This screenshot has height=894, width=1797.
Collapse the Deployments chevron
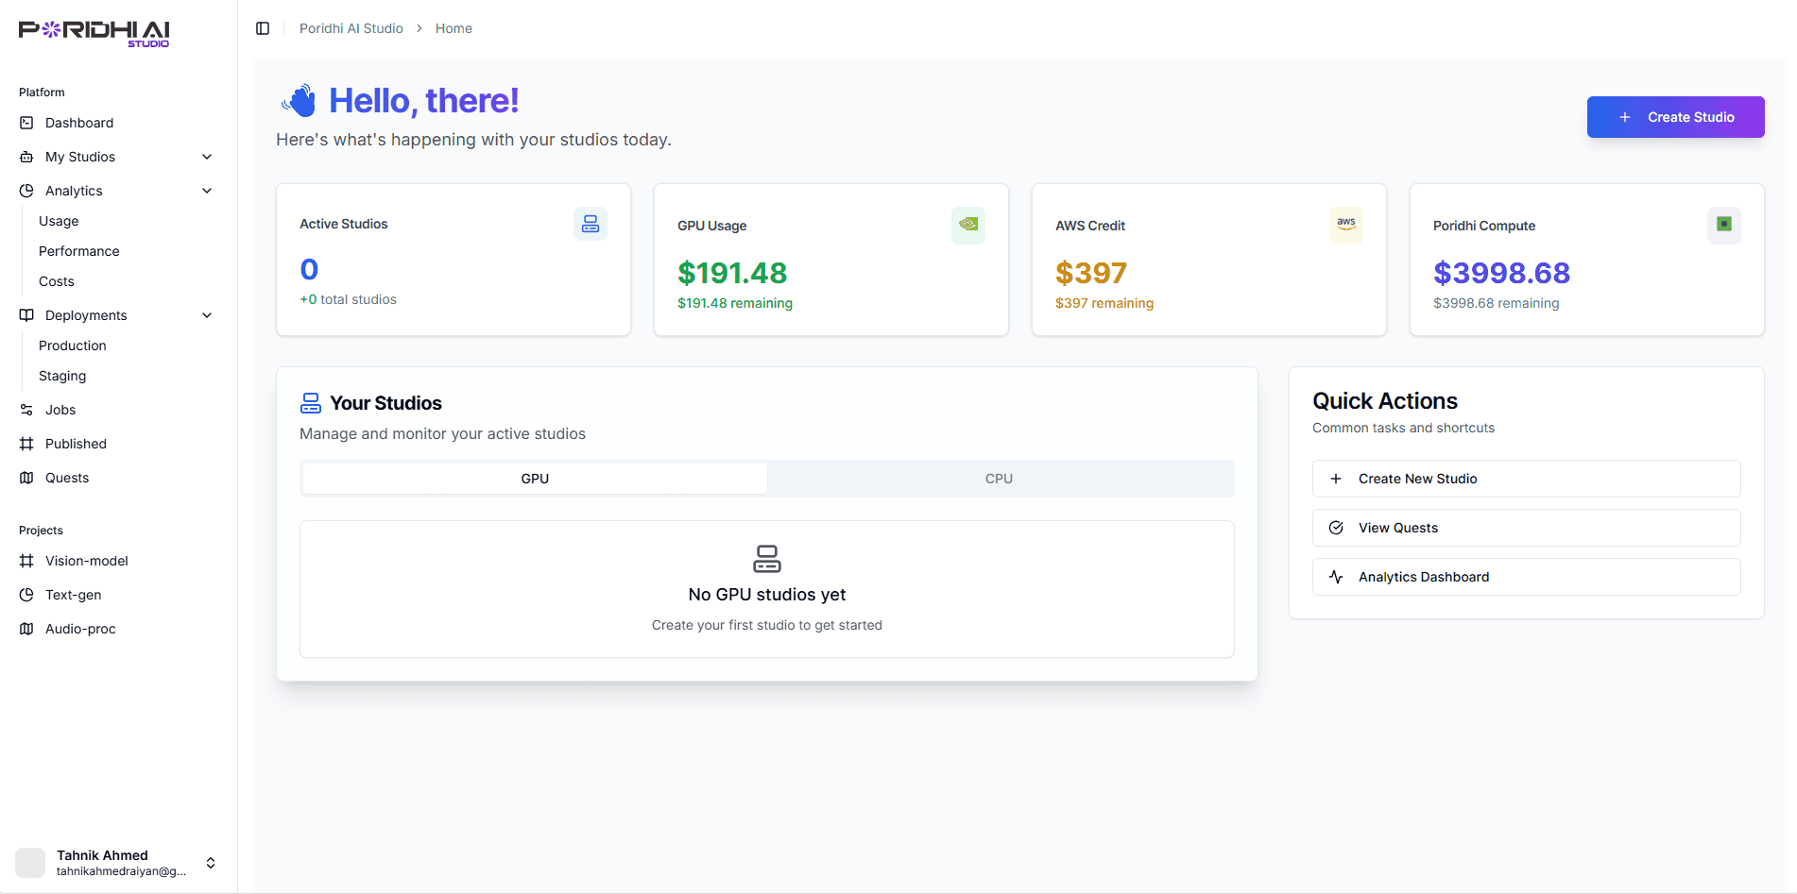(207, 315)
